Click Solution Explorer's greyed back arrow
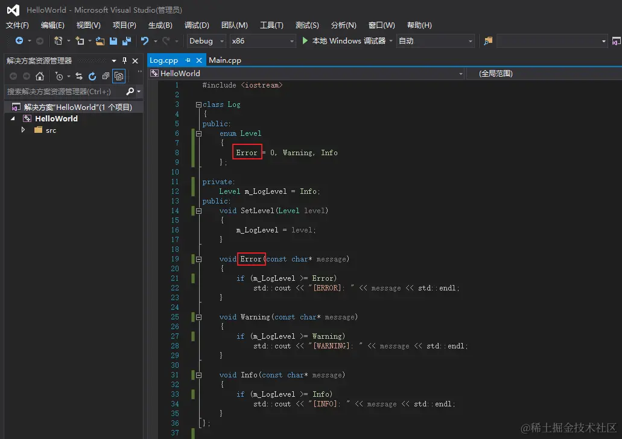The height and width of the screenshot is (439, 622). [x=13, y=76]
